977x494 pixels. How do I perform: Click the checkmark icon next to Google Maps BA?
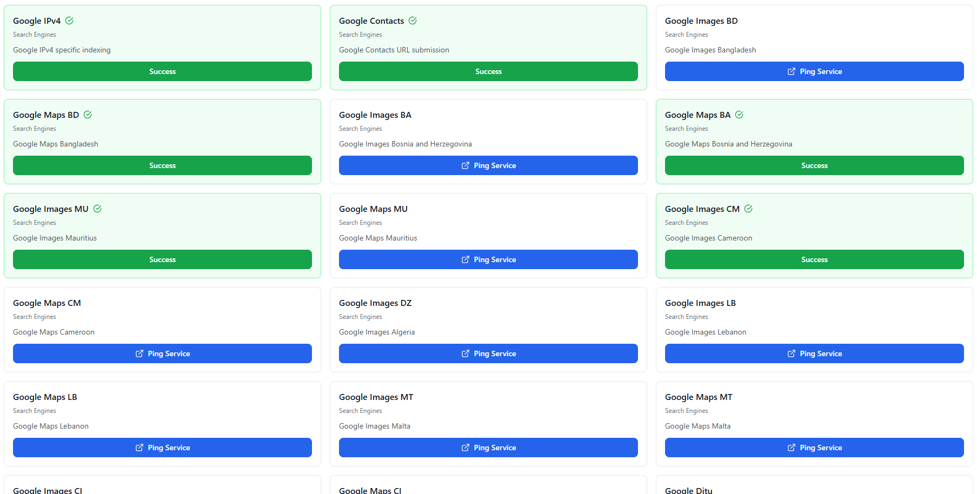(739, 115)
